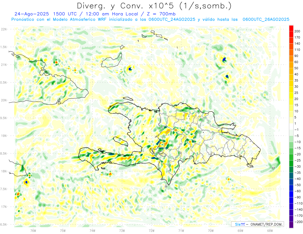Screen dimensions: 303x234
Task: Click the positive '35' colorbar value
Action: [297, 81]
